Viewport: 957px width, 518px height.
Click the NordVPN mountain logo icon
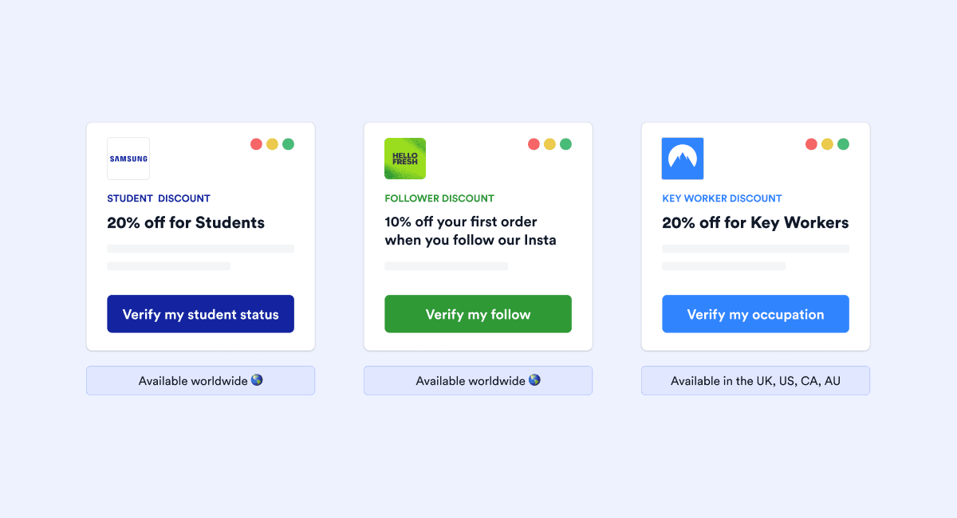683,159
